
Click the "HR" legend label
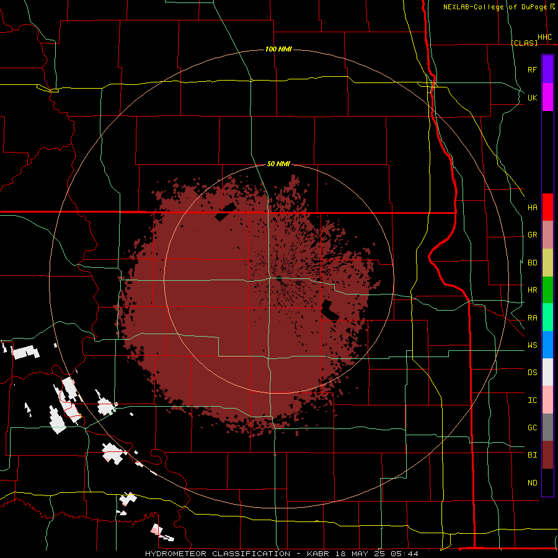click(532, 290)
